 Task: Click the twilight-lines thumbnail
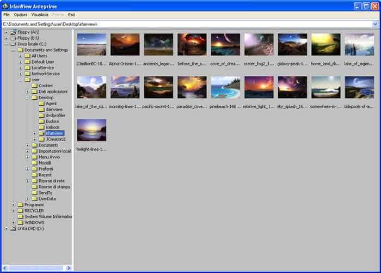click(91, 130)
